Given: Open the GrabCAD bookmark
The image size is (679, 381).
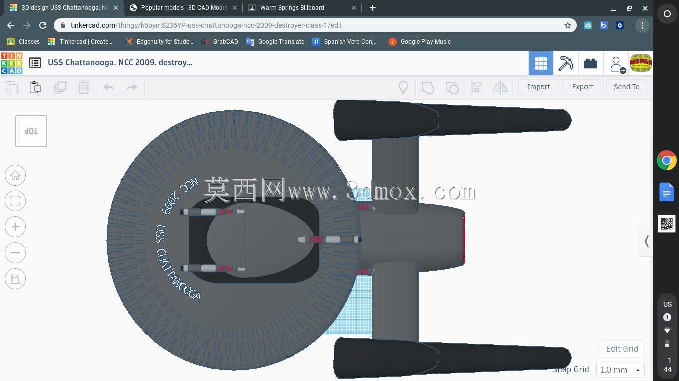Looking at the screenshot, I should coord(219,42).
